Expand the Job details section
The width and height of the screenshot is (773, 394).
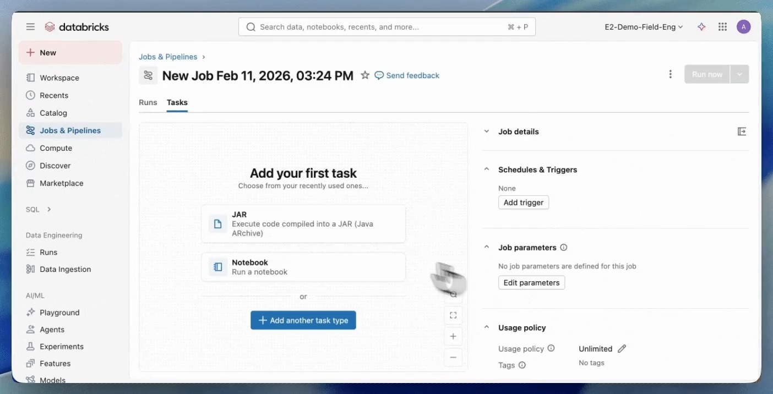point(486,132)
